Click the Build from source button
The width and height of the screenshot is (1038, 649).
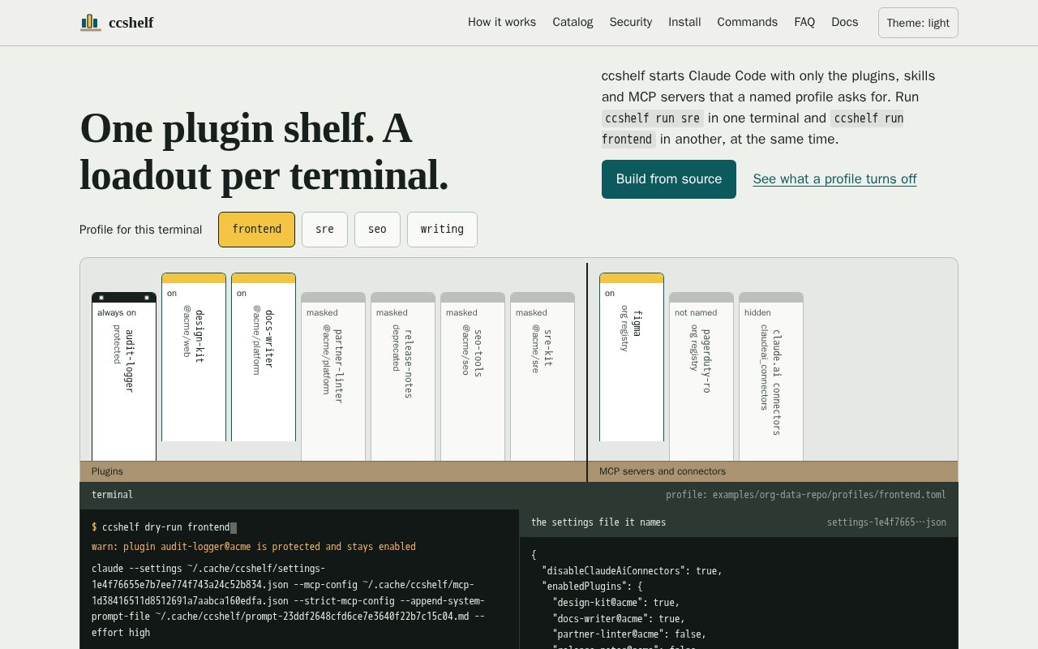pyautogui.click(x=669, y=179)
